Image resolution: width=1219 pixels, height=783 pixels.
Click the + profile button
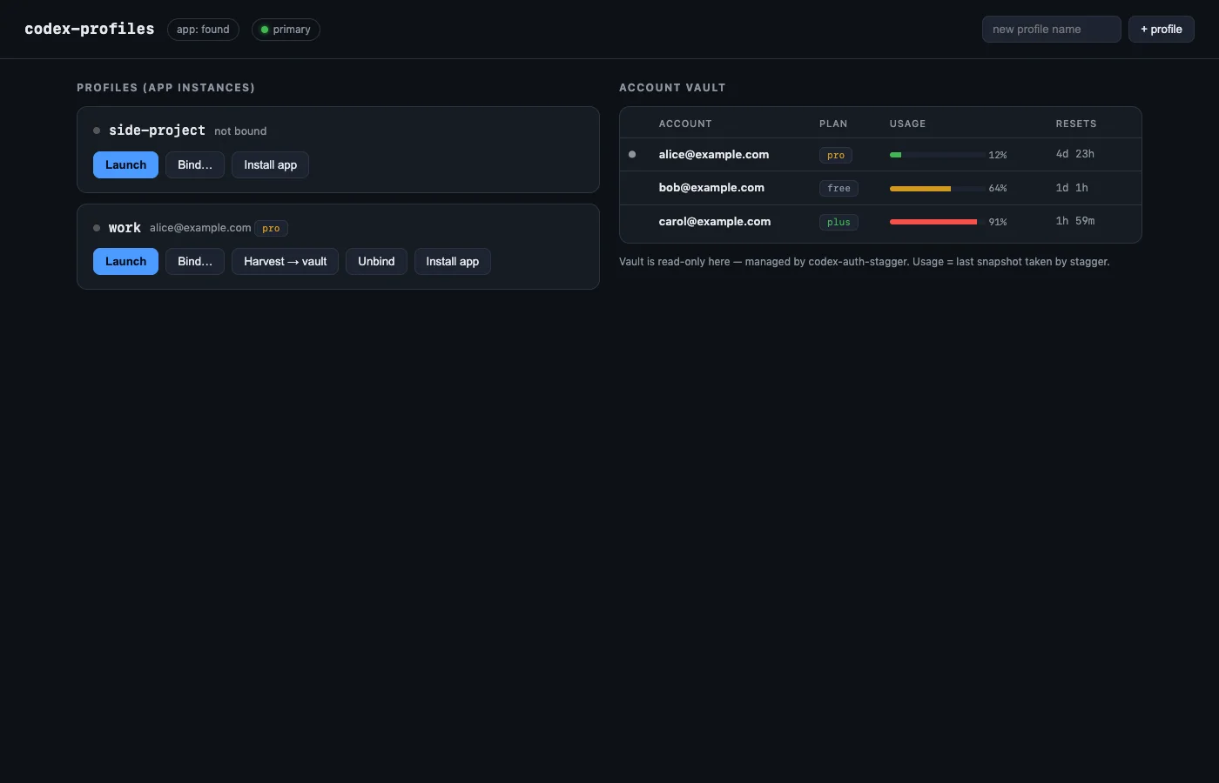1162,29
